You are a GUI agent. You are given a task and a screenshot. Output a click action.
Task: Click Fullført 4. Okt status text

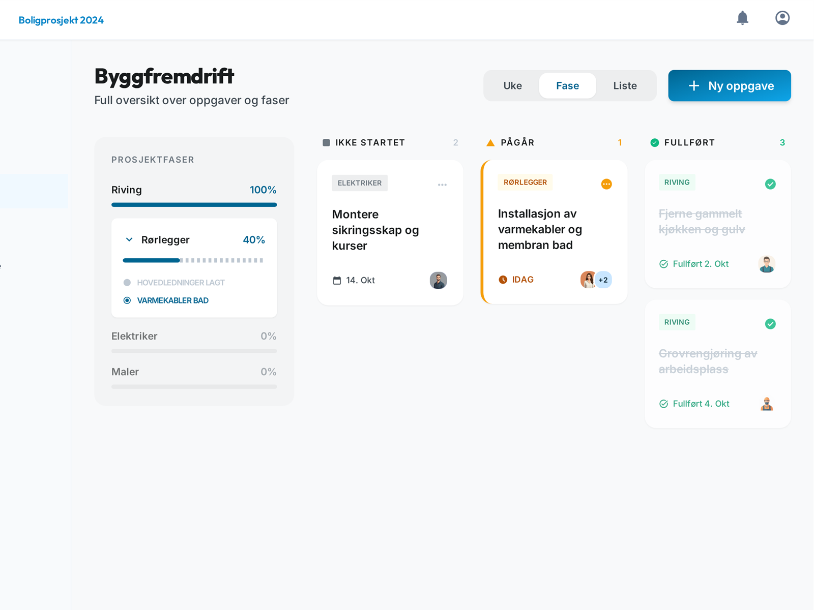701,404
